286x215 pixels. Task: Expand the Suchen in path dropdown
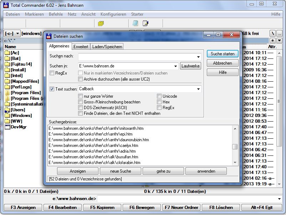click(175, 66)
